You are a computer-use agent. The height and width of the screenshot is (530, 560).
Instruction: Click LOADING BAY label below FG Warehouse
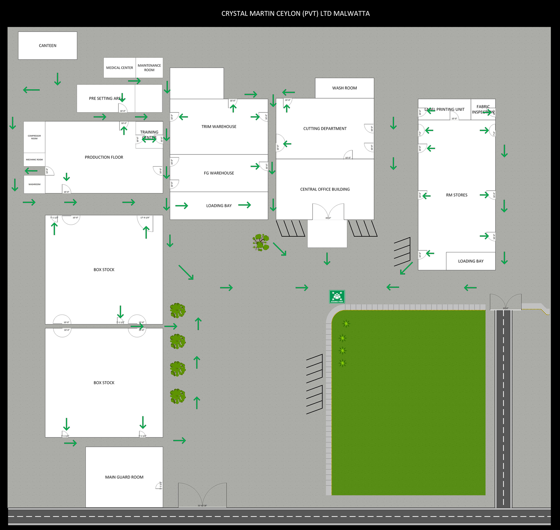coord(219,206)
